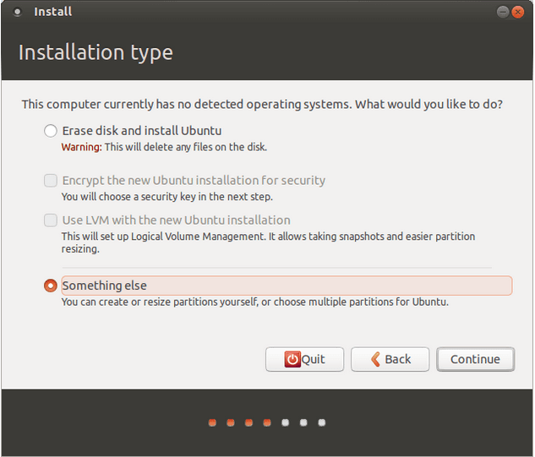Go Back to previous installer step
535x457 pixels.
pyautogui.click(x=390, y=359)
